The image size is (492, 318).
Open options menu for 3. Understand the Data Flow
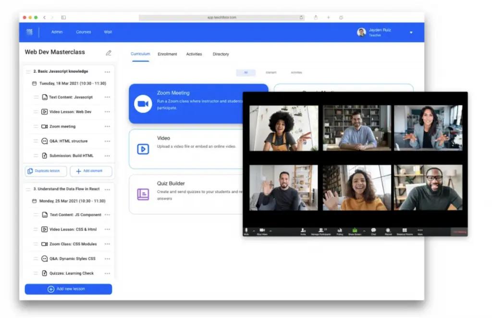coord(107,189)
